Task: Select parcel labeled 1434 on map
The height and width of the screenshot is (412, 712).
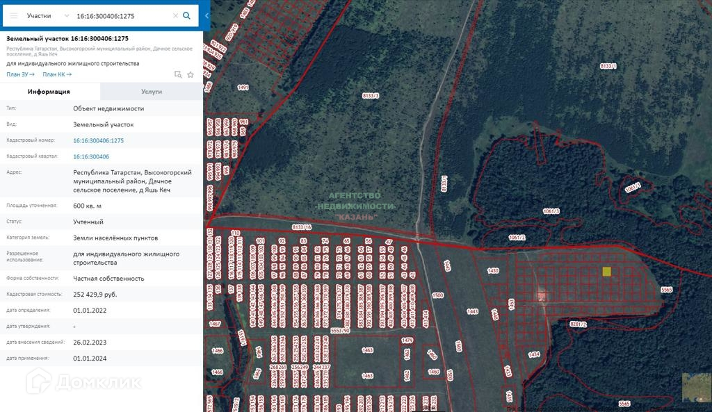Action: (x=534, y=354)
